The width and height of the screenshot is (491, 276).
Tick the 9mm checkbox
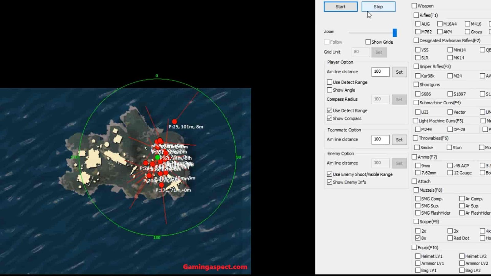pyautogui.click(x=418, y=165)
